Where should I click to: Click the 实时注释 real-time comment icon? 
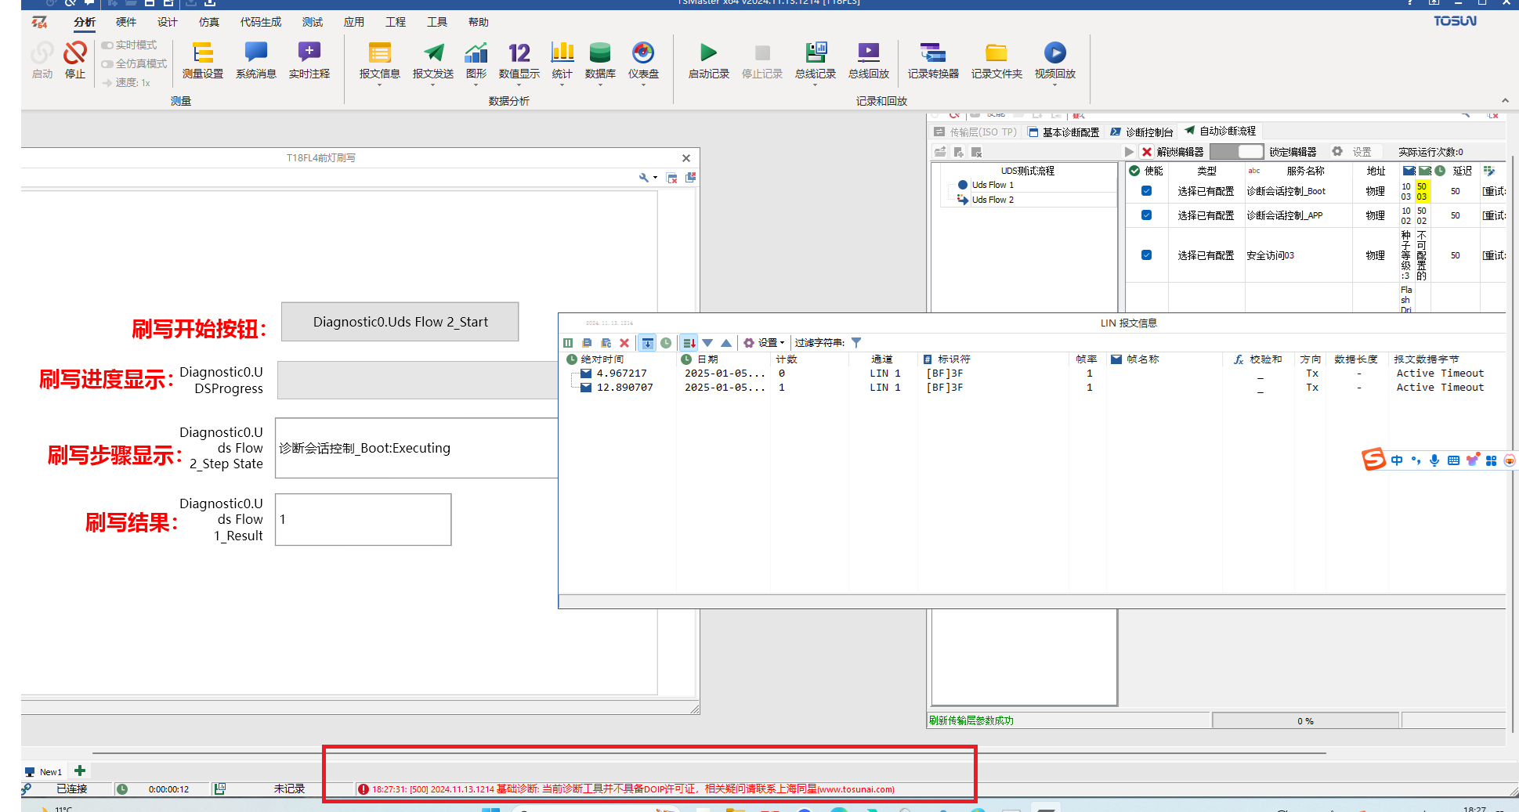coord(309,60)
